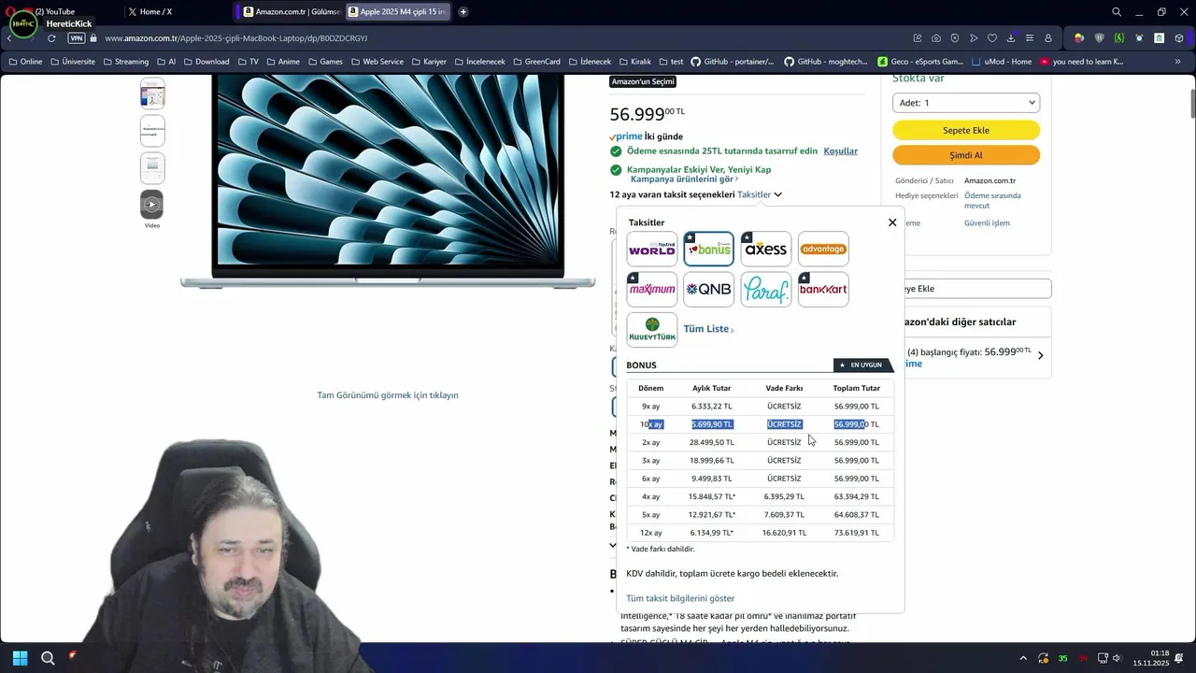Viewport: 1196px width, 673px height.
Task: Search tabs with magnifier icon
Action: 1117,12
